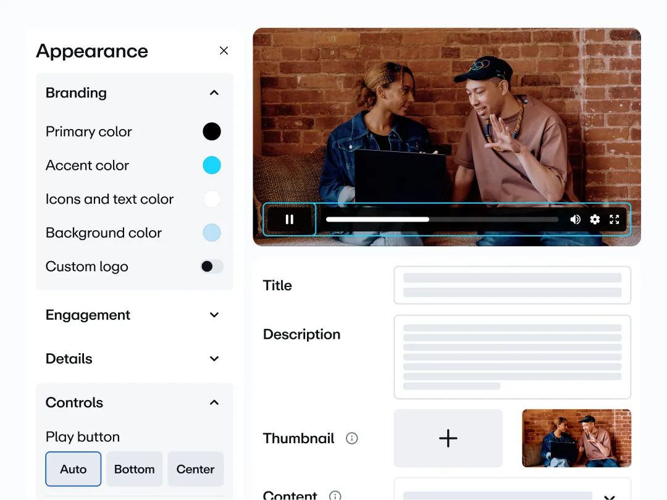
Task: Click the Thumbnail info icon
Action: pos(352,438)
